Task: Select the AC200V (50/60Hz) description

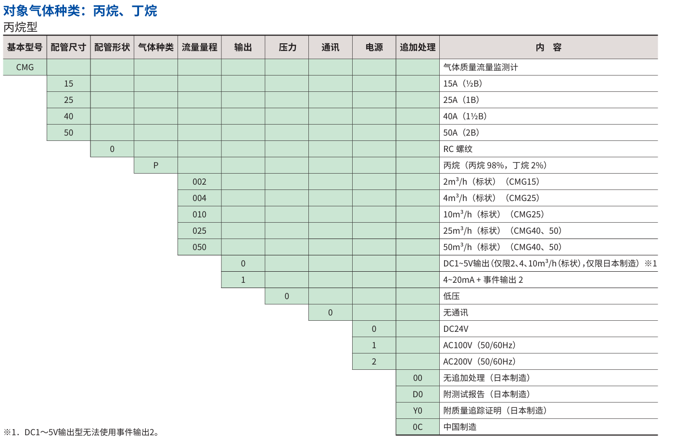Action: point(480,362)
